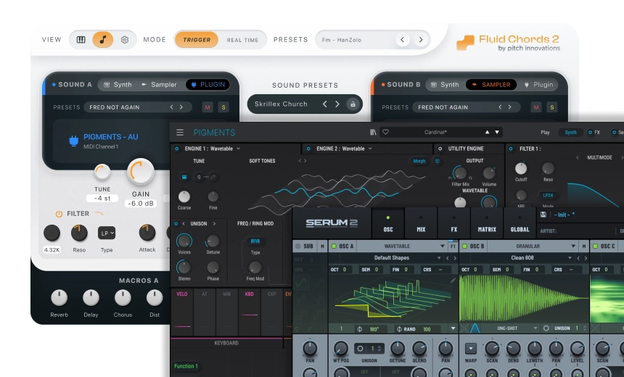Viewport: 624px width, 377px height.
Task: Click the Sound A TUNE knob
Action: pos(102,173)
